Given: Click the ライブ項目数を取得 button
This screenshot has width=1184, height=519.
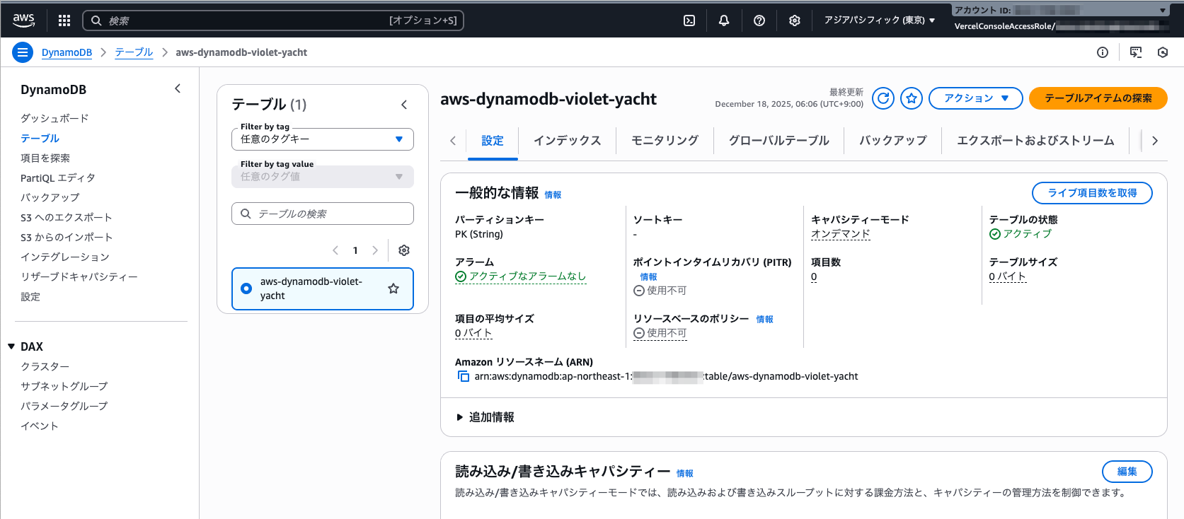Looking at the screenshot, I should point(1091,193).
